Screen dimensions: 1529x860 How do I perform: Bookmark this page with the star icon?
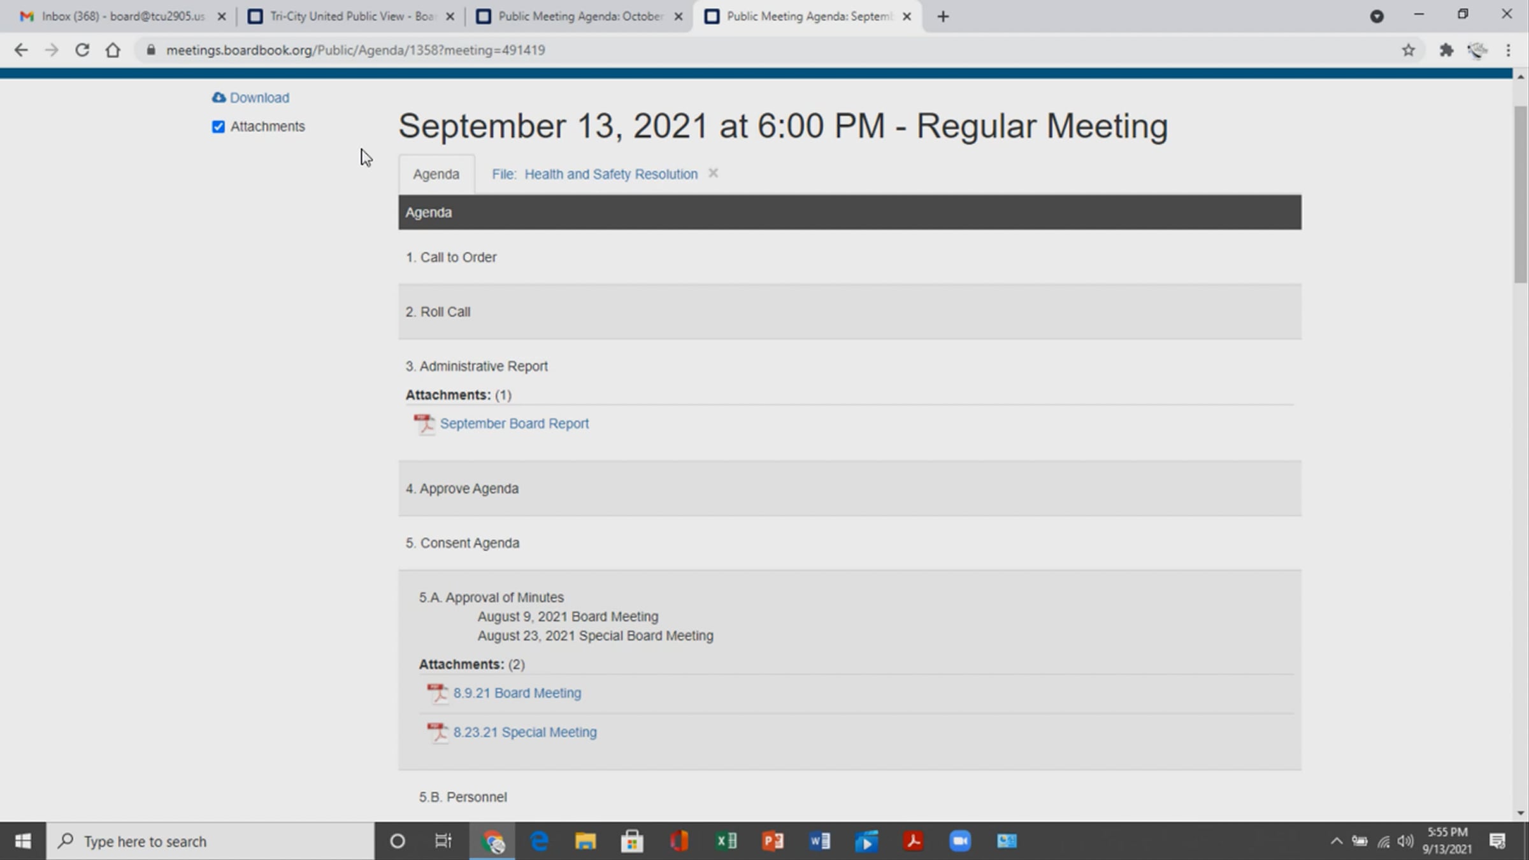[1409, 50]
